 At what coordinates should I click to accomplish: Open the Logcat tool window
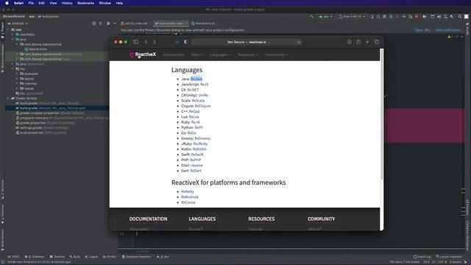pyautogui.click(x=91, y=257)
